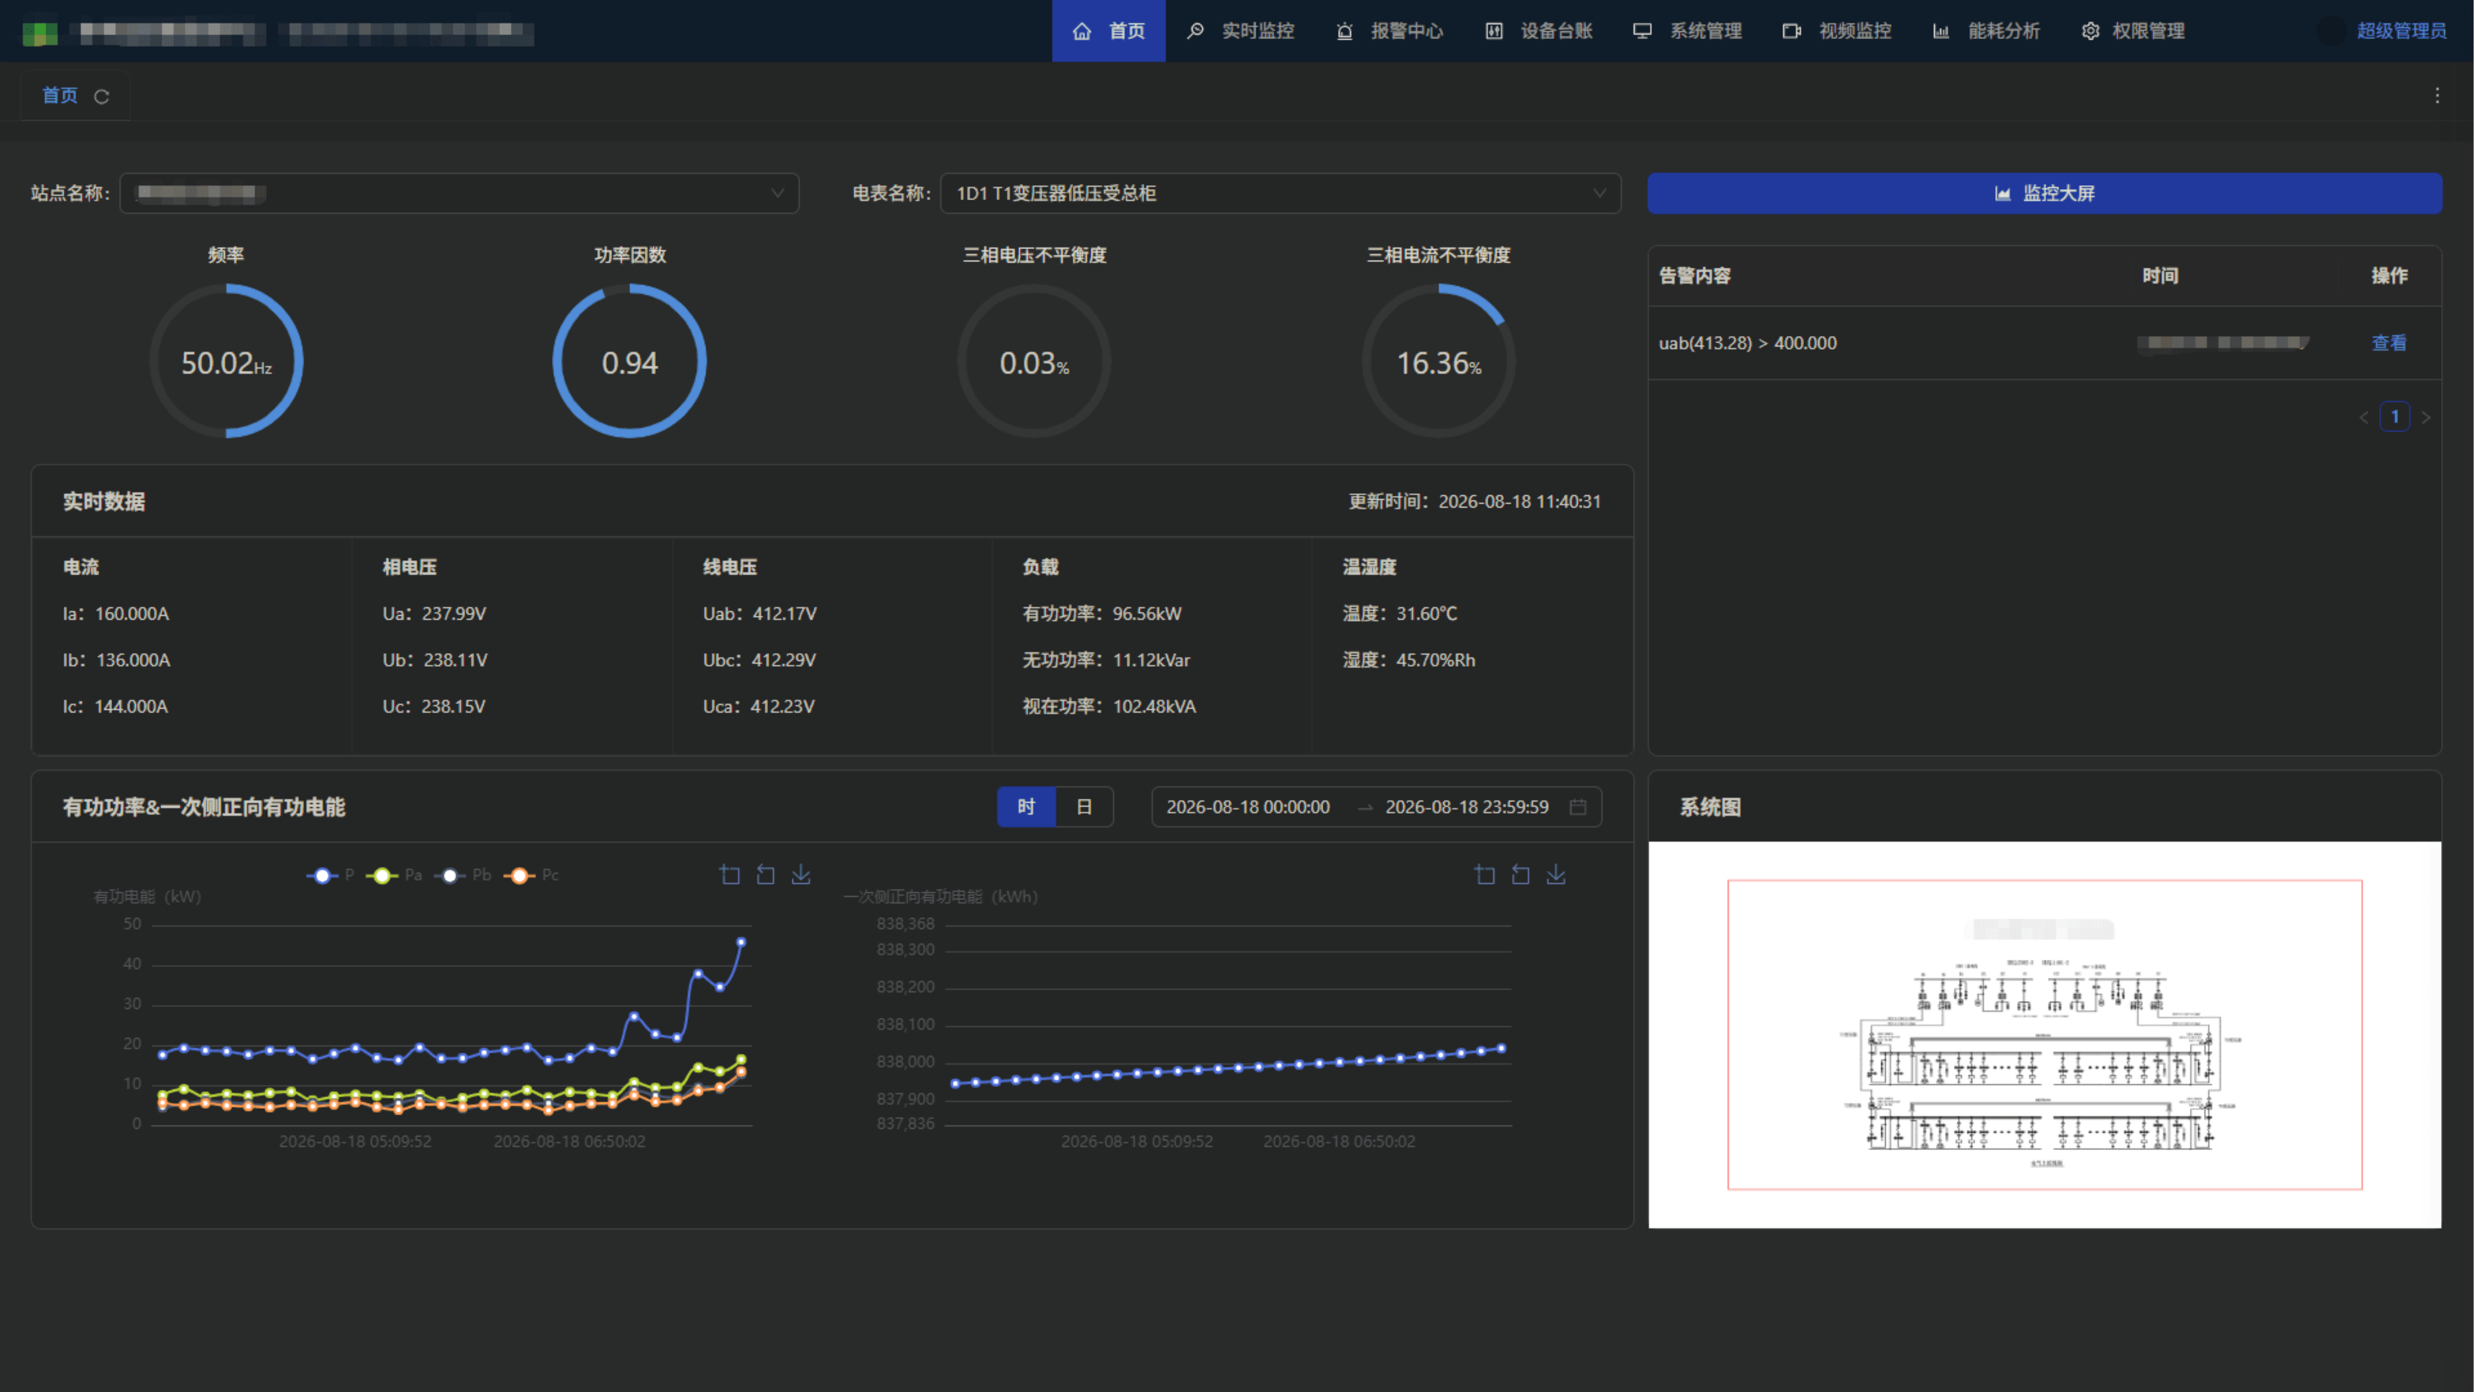Open the 设备台账 menu
Screen dimensions: 2474x1392
1539,31
